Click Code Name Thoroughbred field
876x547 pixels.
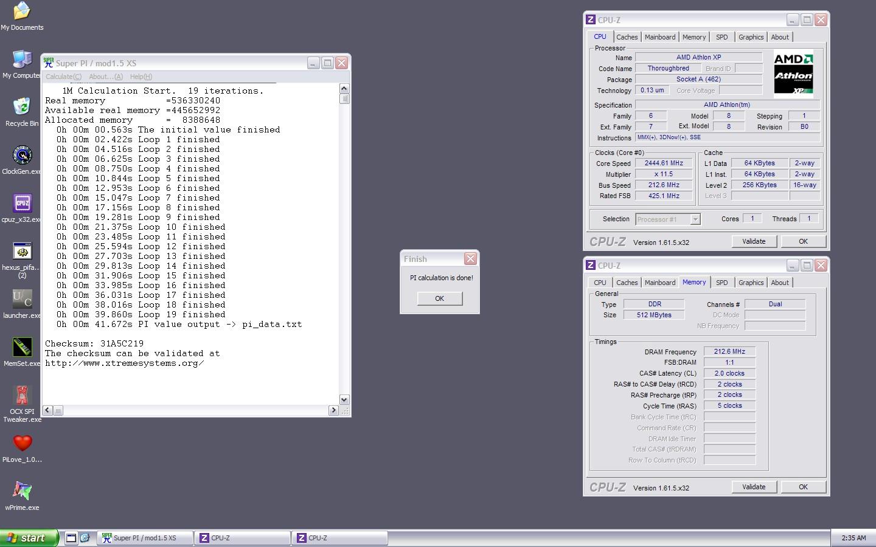click(x=668, y=68)
